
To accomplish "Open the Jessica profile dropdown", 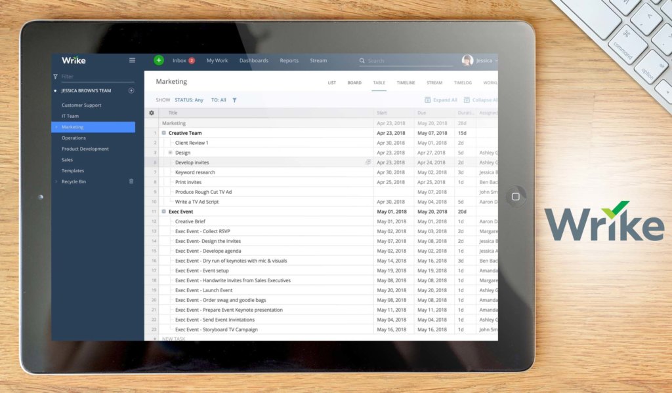I will click(x=481, y=60).
